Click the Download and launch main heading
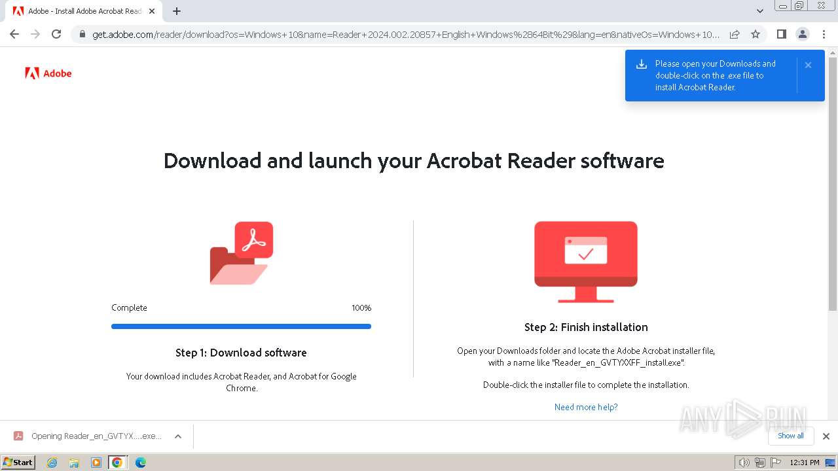The width and height of the screenshot is (838, 471). click(x=414, y=161)
